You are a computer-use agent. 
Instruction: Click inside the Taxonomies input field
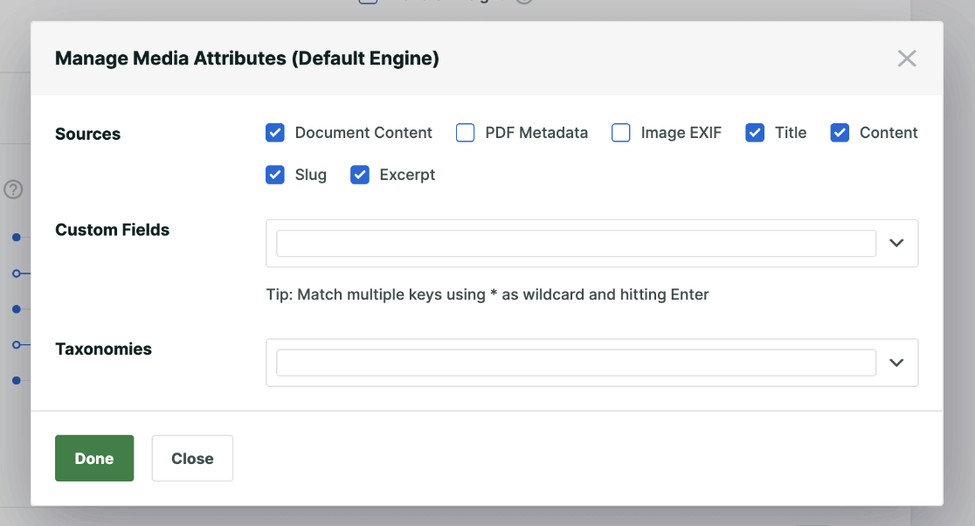(x=575, y=363)
